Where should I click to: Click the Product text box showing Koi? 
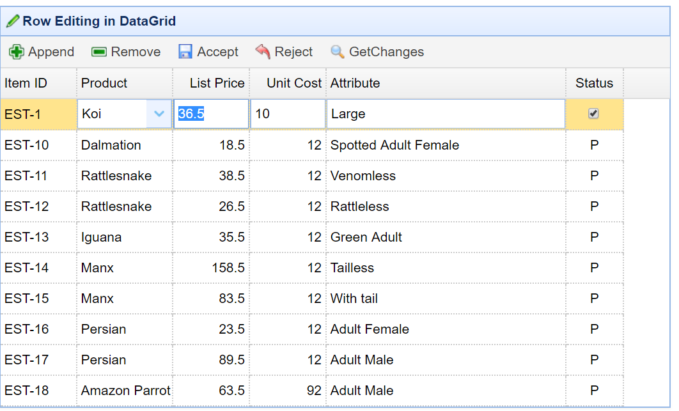pos(113,114)
